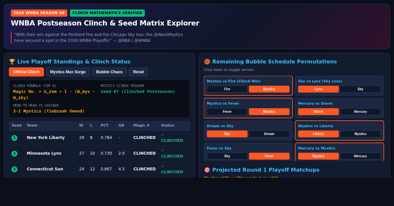Click the Magic # column header
The height and width of the screenshot is (206, 394).
(142, 126)
